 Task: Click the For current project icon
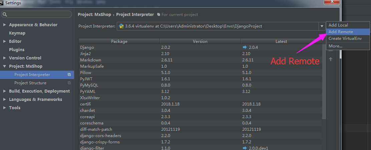pyautogui.click(x=158, y=15)
